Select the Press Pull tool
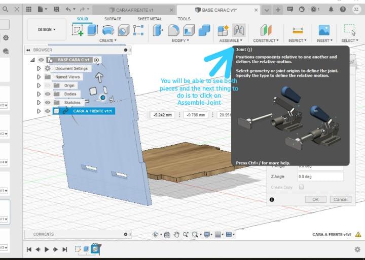Screen dimensions: 365x260 coord(158,30)
